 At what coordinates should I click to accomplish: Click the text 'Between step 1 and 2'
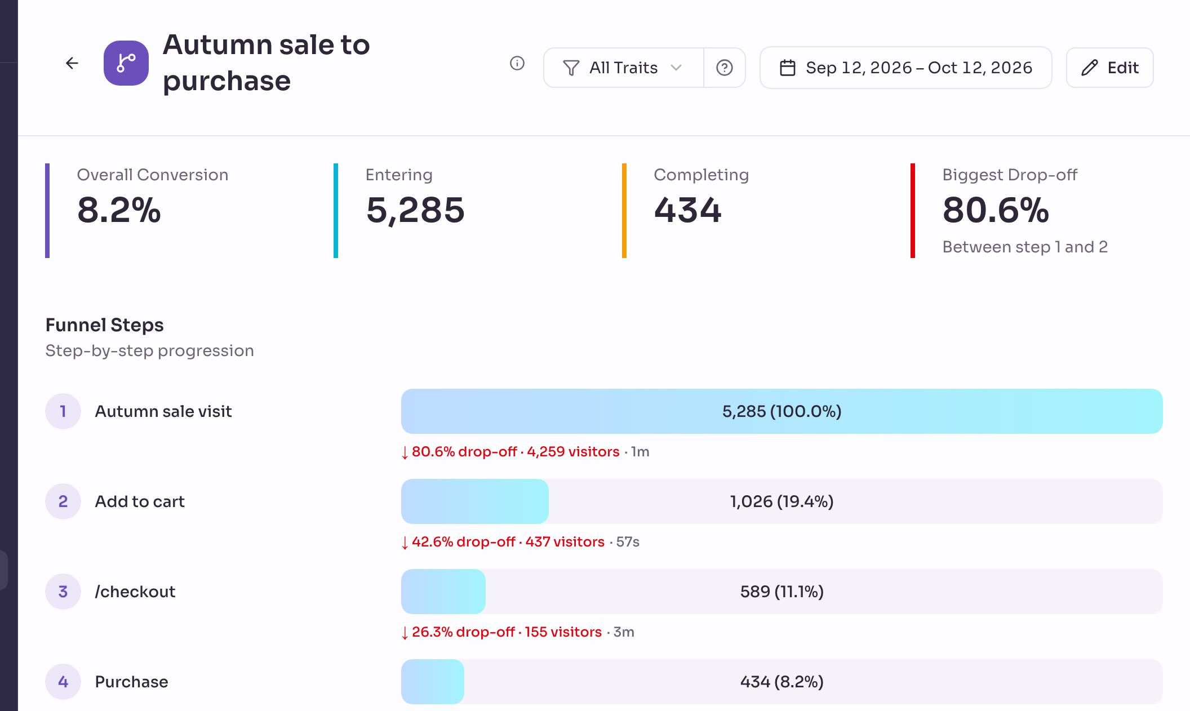[x=1025, y=247]
